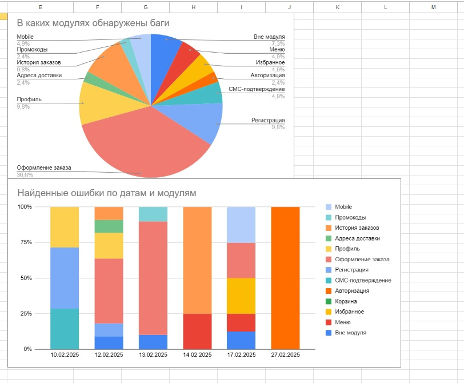This screenshot has height=383, width=464.
Task: Click the 75% vertical axis label
Action: click(x=26, y=242)
